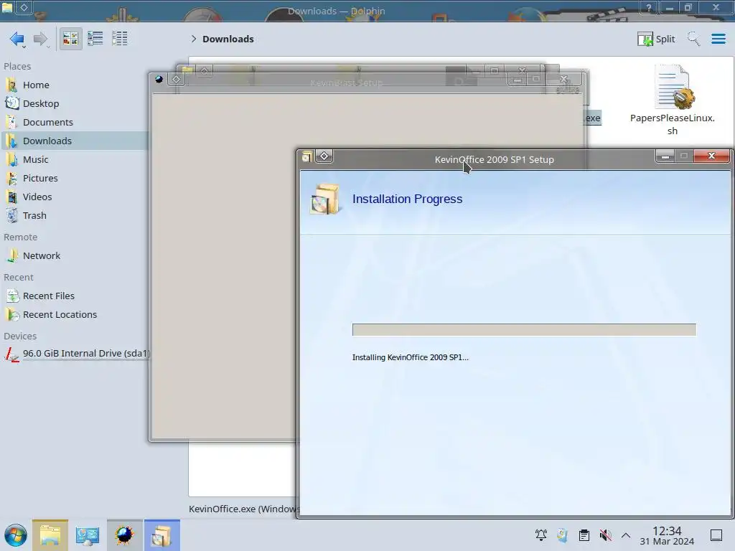The height and width of the screenshot is (551, 735).
Task: Switch Dolphin to Icons view mode
Action: pos(70,39)
